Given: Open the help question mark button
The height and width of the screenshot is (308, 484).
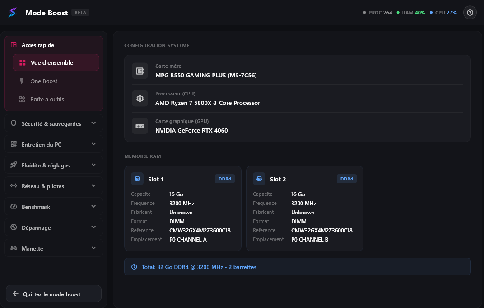Looking at the screenshot, I should click(x=470, y=13).
